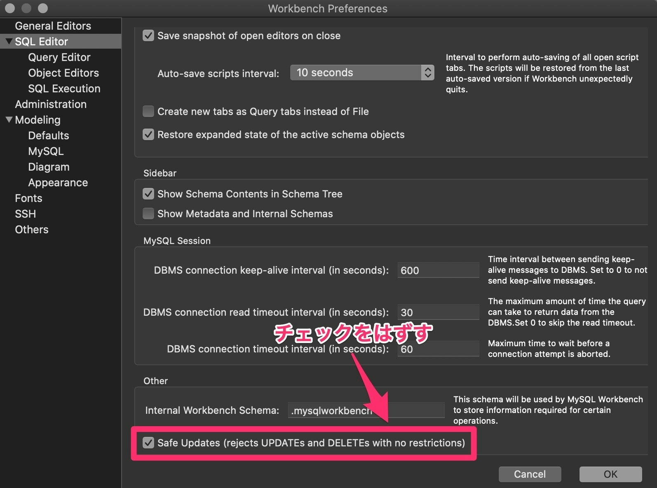
Task: Click the keep-alive interval field showing 600
Action: tap(438, 270)
